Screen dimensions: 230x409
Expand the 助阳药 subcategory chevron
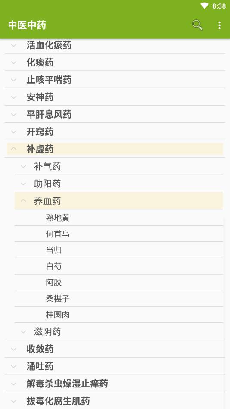coord(23,184)
